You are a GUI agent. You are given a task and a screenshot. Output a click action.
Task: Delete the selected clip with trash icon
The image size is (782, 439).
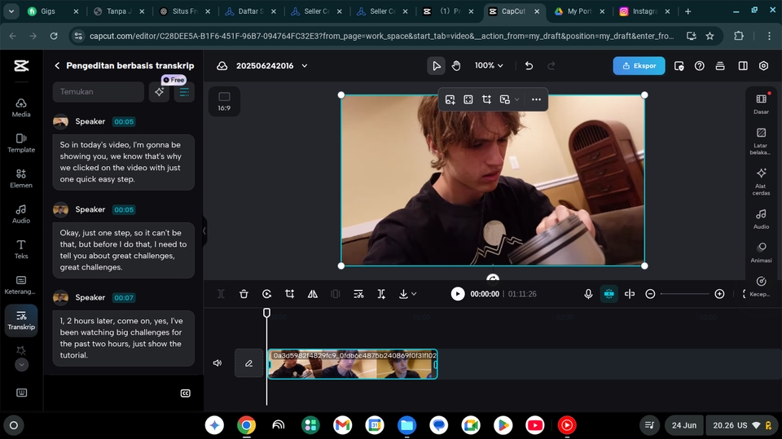pos(244,294)
